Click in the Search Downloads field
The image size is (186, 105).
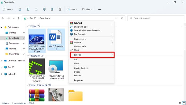click(x=156, y=18)
